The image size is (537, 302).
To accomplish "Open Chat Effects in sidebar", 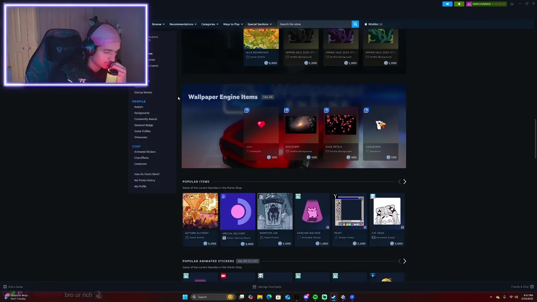I will click(x=141, y=158).
